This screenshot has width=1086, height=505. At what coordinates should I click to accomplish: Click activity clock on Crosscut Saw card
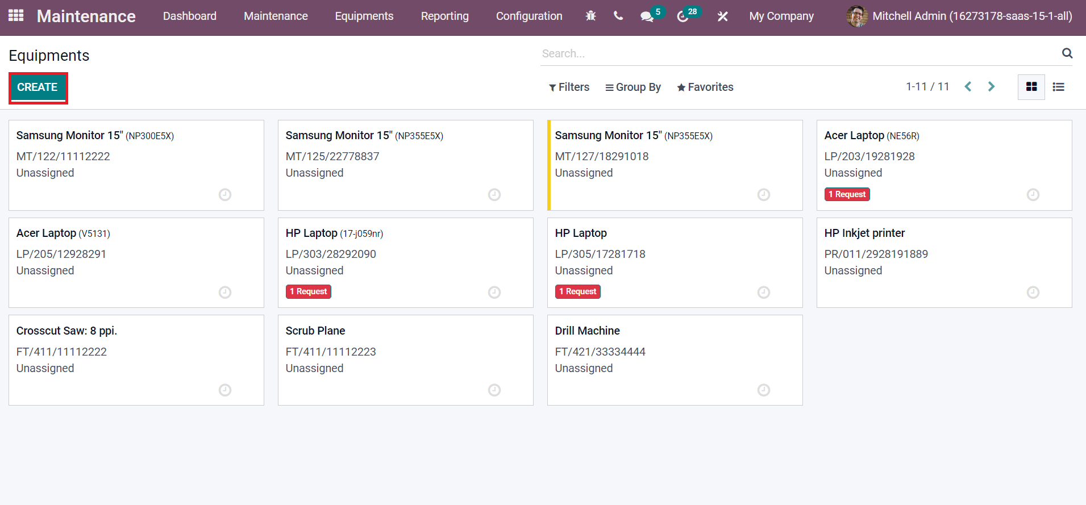click(x=225, y=390)
